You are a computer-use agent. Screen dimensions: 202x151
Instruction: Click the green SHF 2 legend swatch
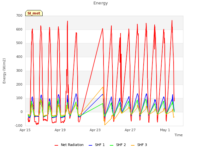[111, 145]
